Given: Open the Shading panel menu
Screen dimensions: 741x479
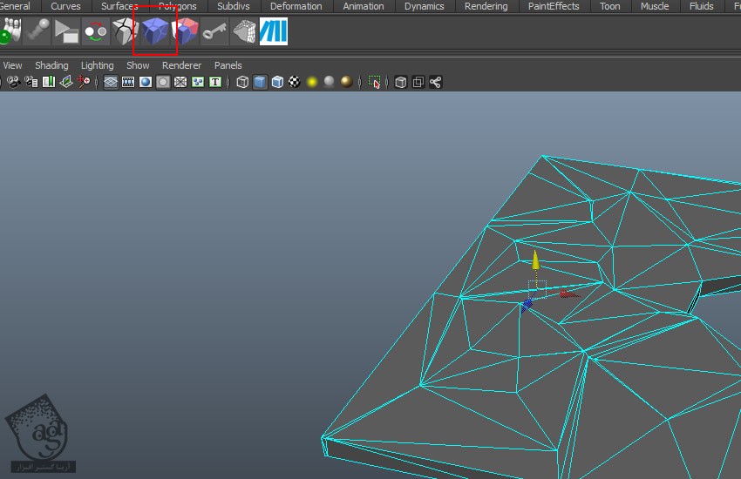Looking at the screenshot, I should (51, 65).
